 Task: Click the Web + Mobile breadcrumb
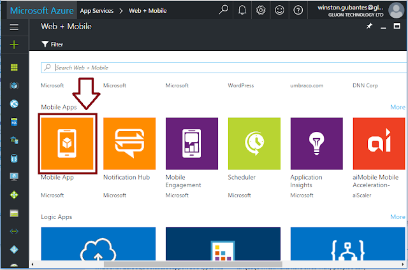coord(148,11)
